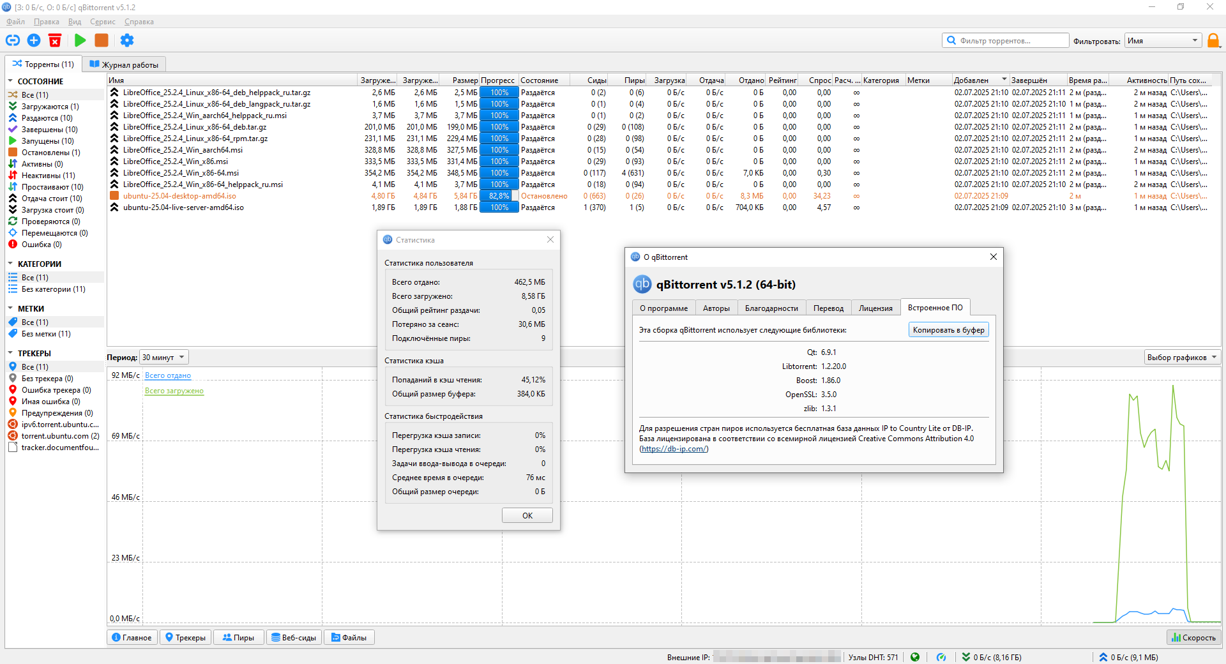Open the Справка menu
Viewport: 1226px width, 664px height.
pos(139,22)
